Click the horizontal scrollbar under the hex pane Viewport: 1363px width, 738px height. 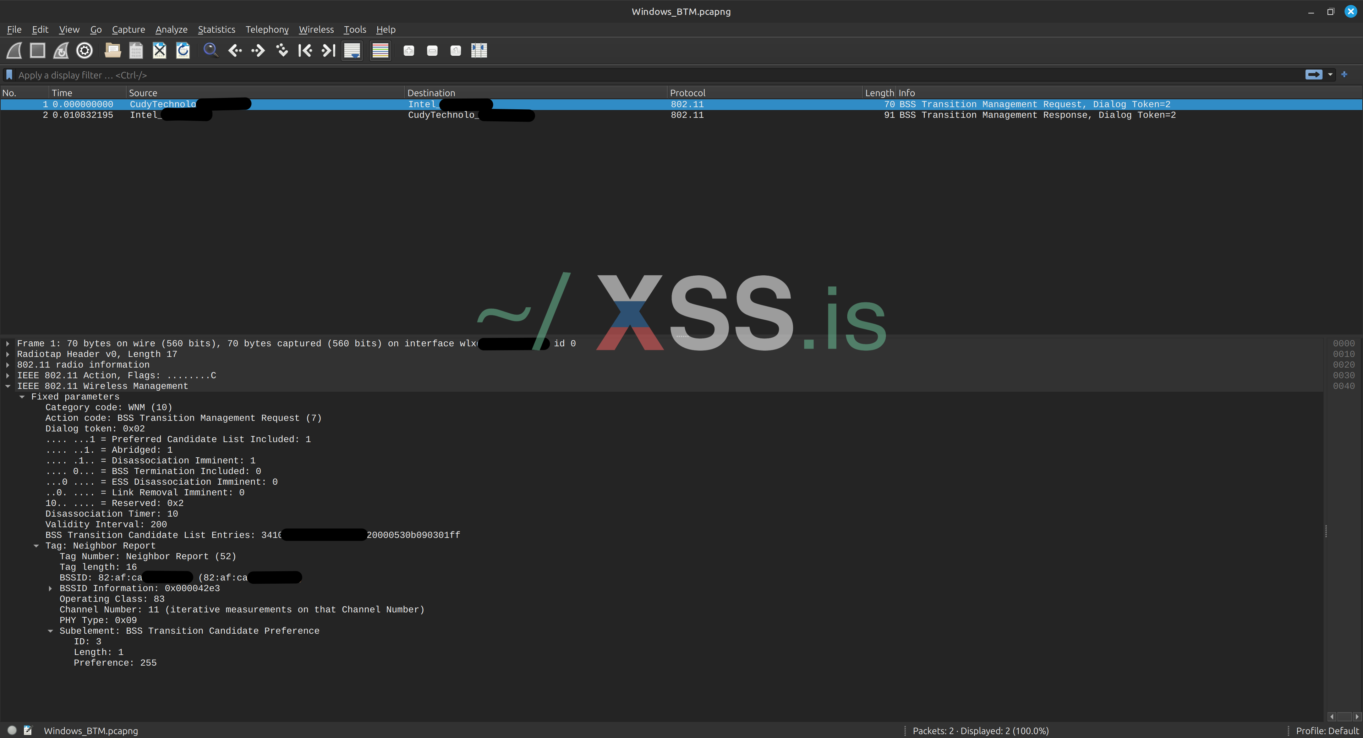pos(1344,717)
